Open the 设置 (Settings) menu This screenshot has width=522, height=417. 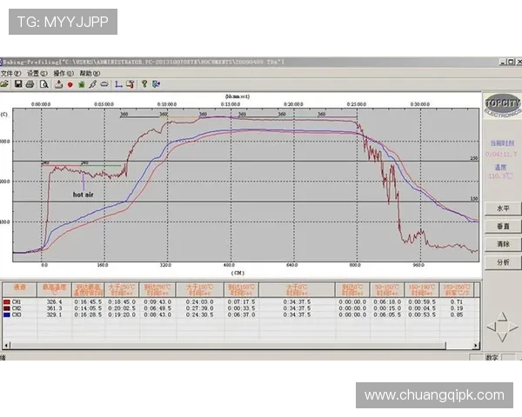click(37, 73)
